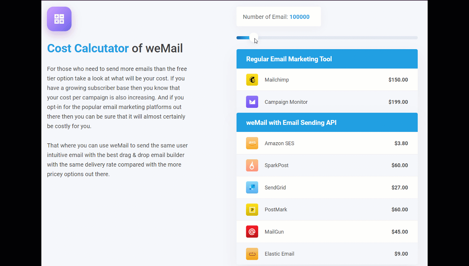Click the PostMark stamp icon
This screenshot has height=266, width=469.
252,209
